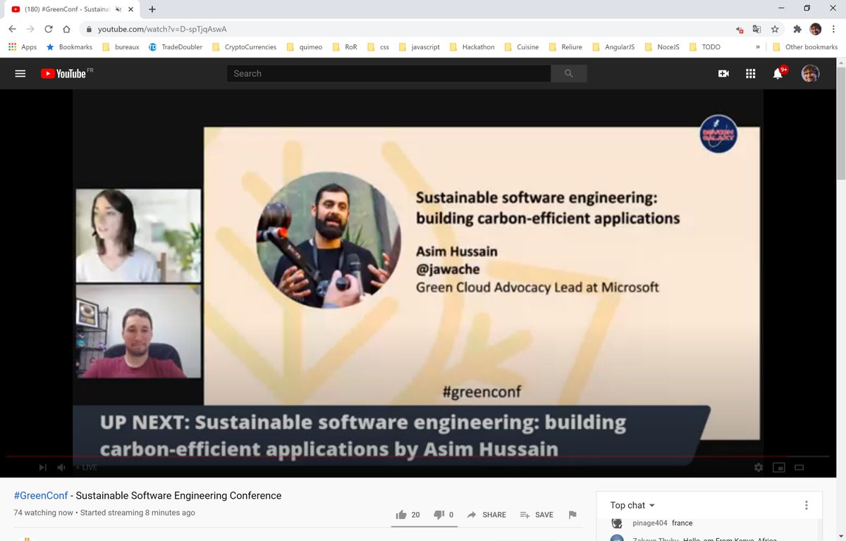Open the YouTube account avatar menu
The image size is (846, 541).
810,73
